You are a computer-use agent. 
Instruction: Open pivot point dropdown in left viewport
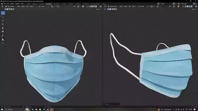(49, 6)
